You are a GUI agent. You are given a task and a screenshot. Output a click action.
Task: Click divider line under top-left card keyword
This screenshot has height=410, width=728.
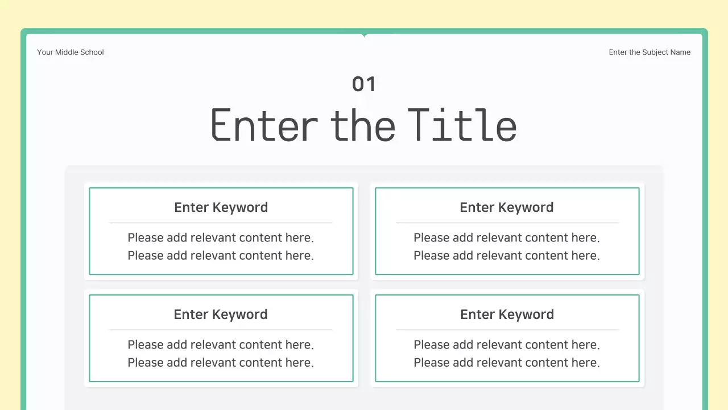(x=221, y=223)
